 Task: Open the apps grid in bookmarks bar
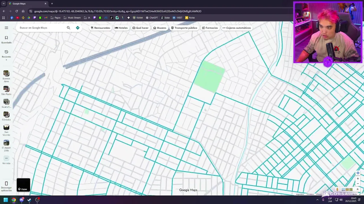click(x=3, y=18)
